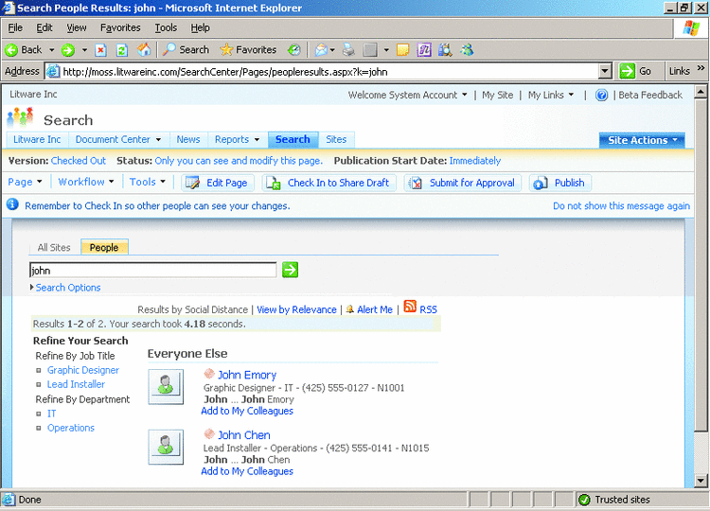710x511 pixels.
Task: Open the View menu
Action: (x=77, y=27)
